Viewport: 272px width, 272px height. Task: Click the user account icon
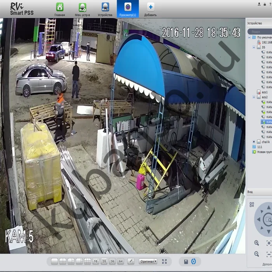(259, 4)
